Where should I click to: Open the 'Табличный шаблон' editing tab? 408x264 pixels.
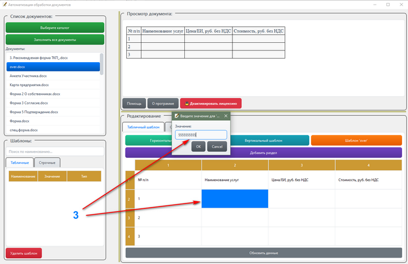pos(143,127)
